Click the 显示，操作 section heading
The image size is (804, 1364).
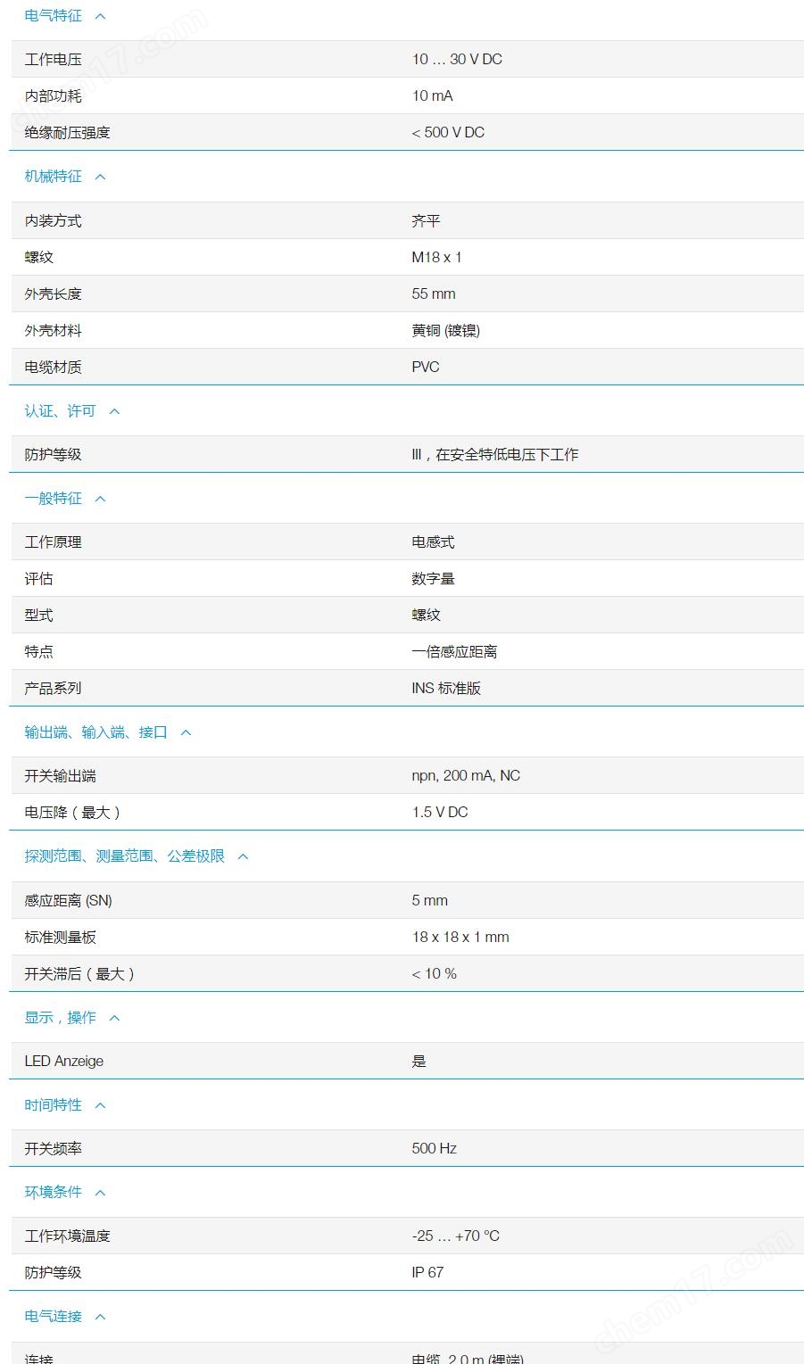(x=60, y=1018)
